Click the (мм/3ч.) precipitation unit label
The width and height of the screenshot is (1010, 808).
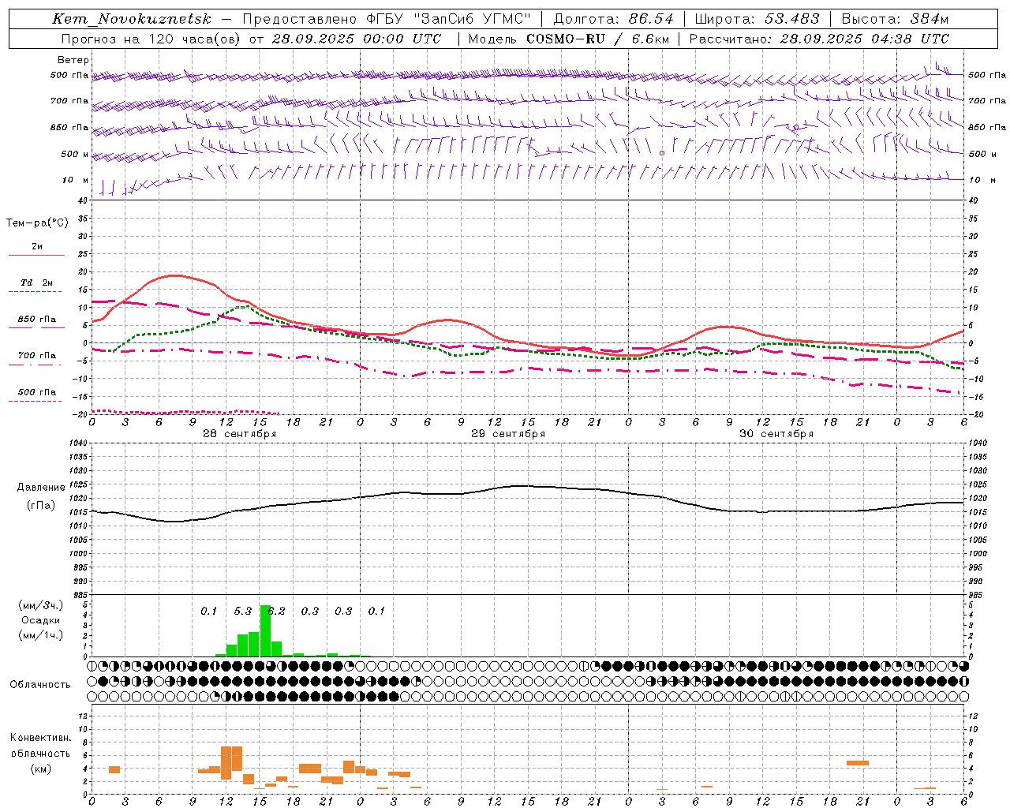coord(40,605)
